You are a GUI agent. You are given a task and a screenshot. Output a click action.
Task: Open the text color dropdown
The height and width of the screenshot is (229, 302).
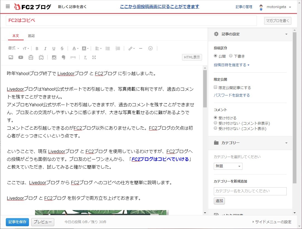tap(75, 48)
